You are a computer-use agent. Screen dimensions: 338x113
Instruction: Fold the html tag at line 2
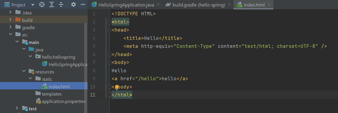coord(109,22)
